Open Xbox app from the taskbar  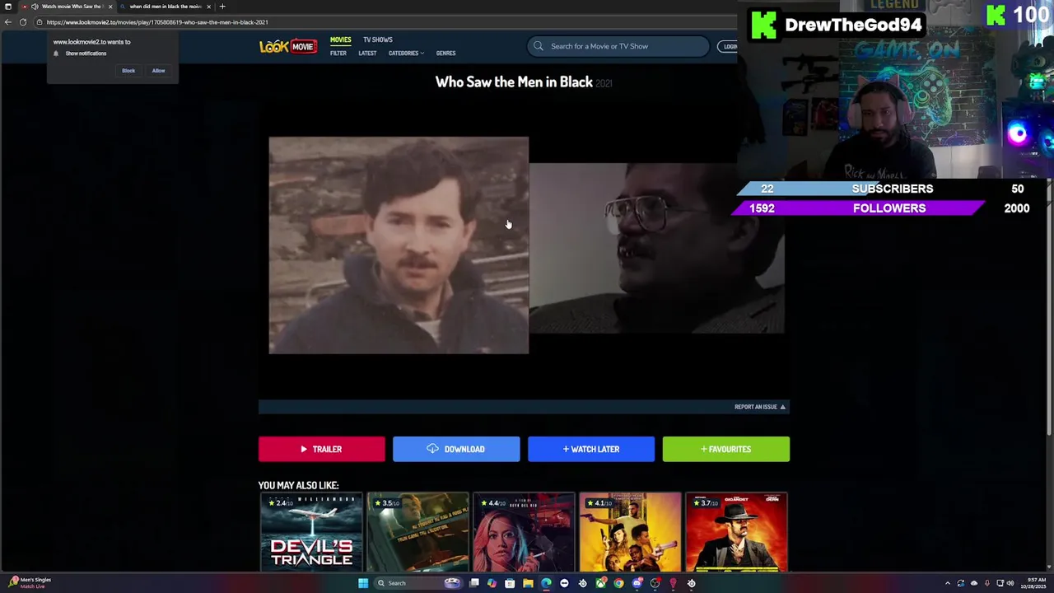(x=600, y=583)
